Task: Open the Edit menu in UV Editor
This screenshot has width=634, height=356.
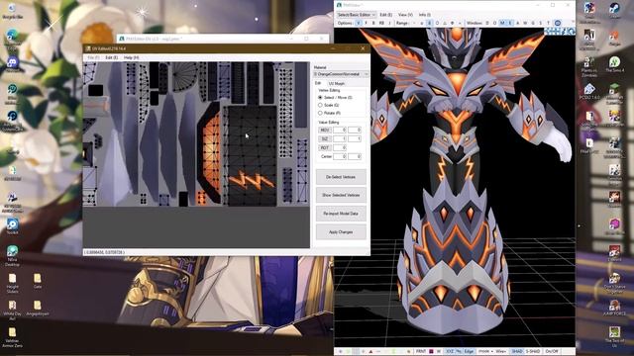Action: [x=112, y=57]
